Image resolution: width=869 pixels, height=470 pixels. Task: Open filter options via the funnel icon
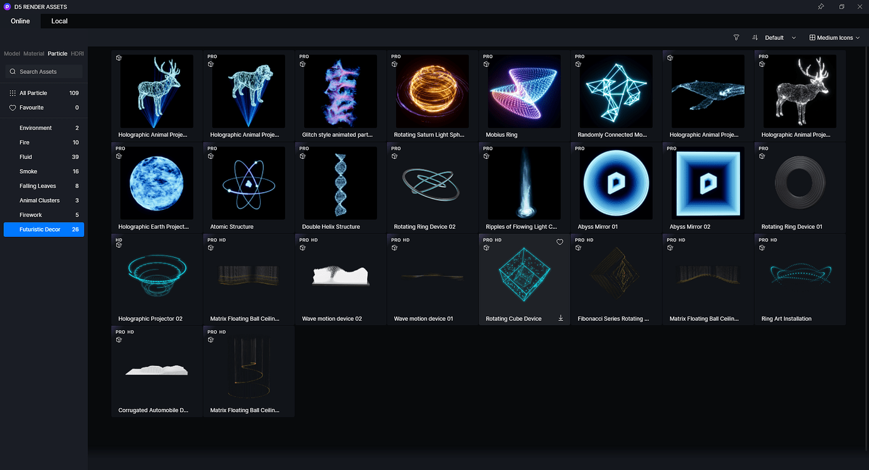click(x=736, y=37)
